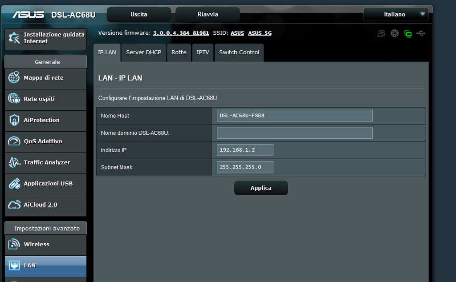Click the USB connection status icon
Screen dimensions: 456x282
tap(421, 33)
